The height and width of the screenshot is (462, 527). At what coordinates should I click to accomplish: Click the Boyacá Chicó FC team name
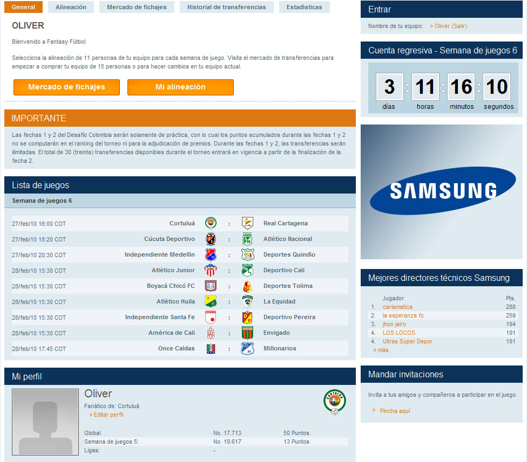point(171,286)
